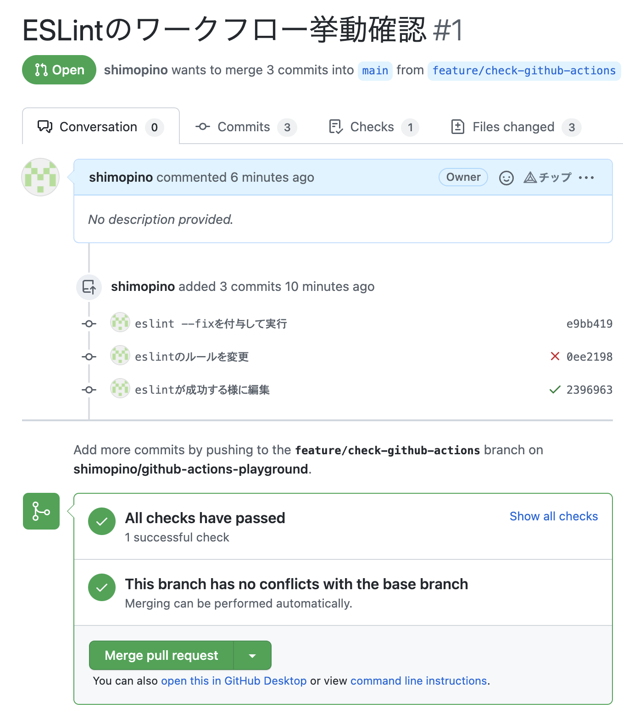This screenshot has width=623, height=714.
Task: Click the green success check for 2396963
Action: [555, 390]
